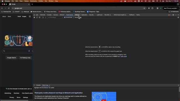Viewport: 180px width, 101px height.
Task: Open a new tab with the plus button
Action: (x=32, y=4)
